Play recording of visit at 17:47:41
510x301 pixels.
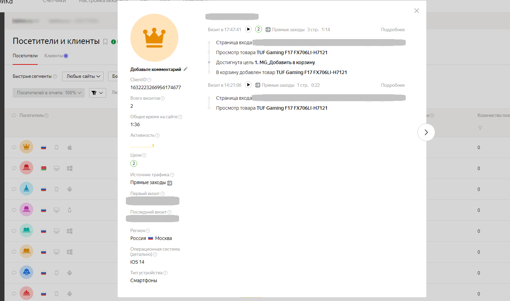click(x=248, y=29)
